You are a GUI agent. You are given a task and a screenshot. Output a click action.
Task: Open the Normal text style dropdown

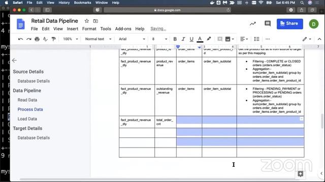[98, 39]
